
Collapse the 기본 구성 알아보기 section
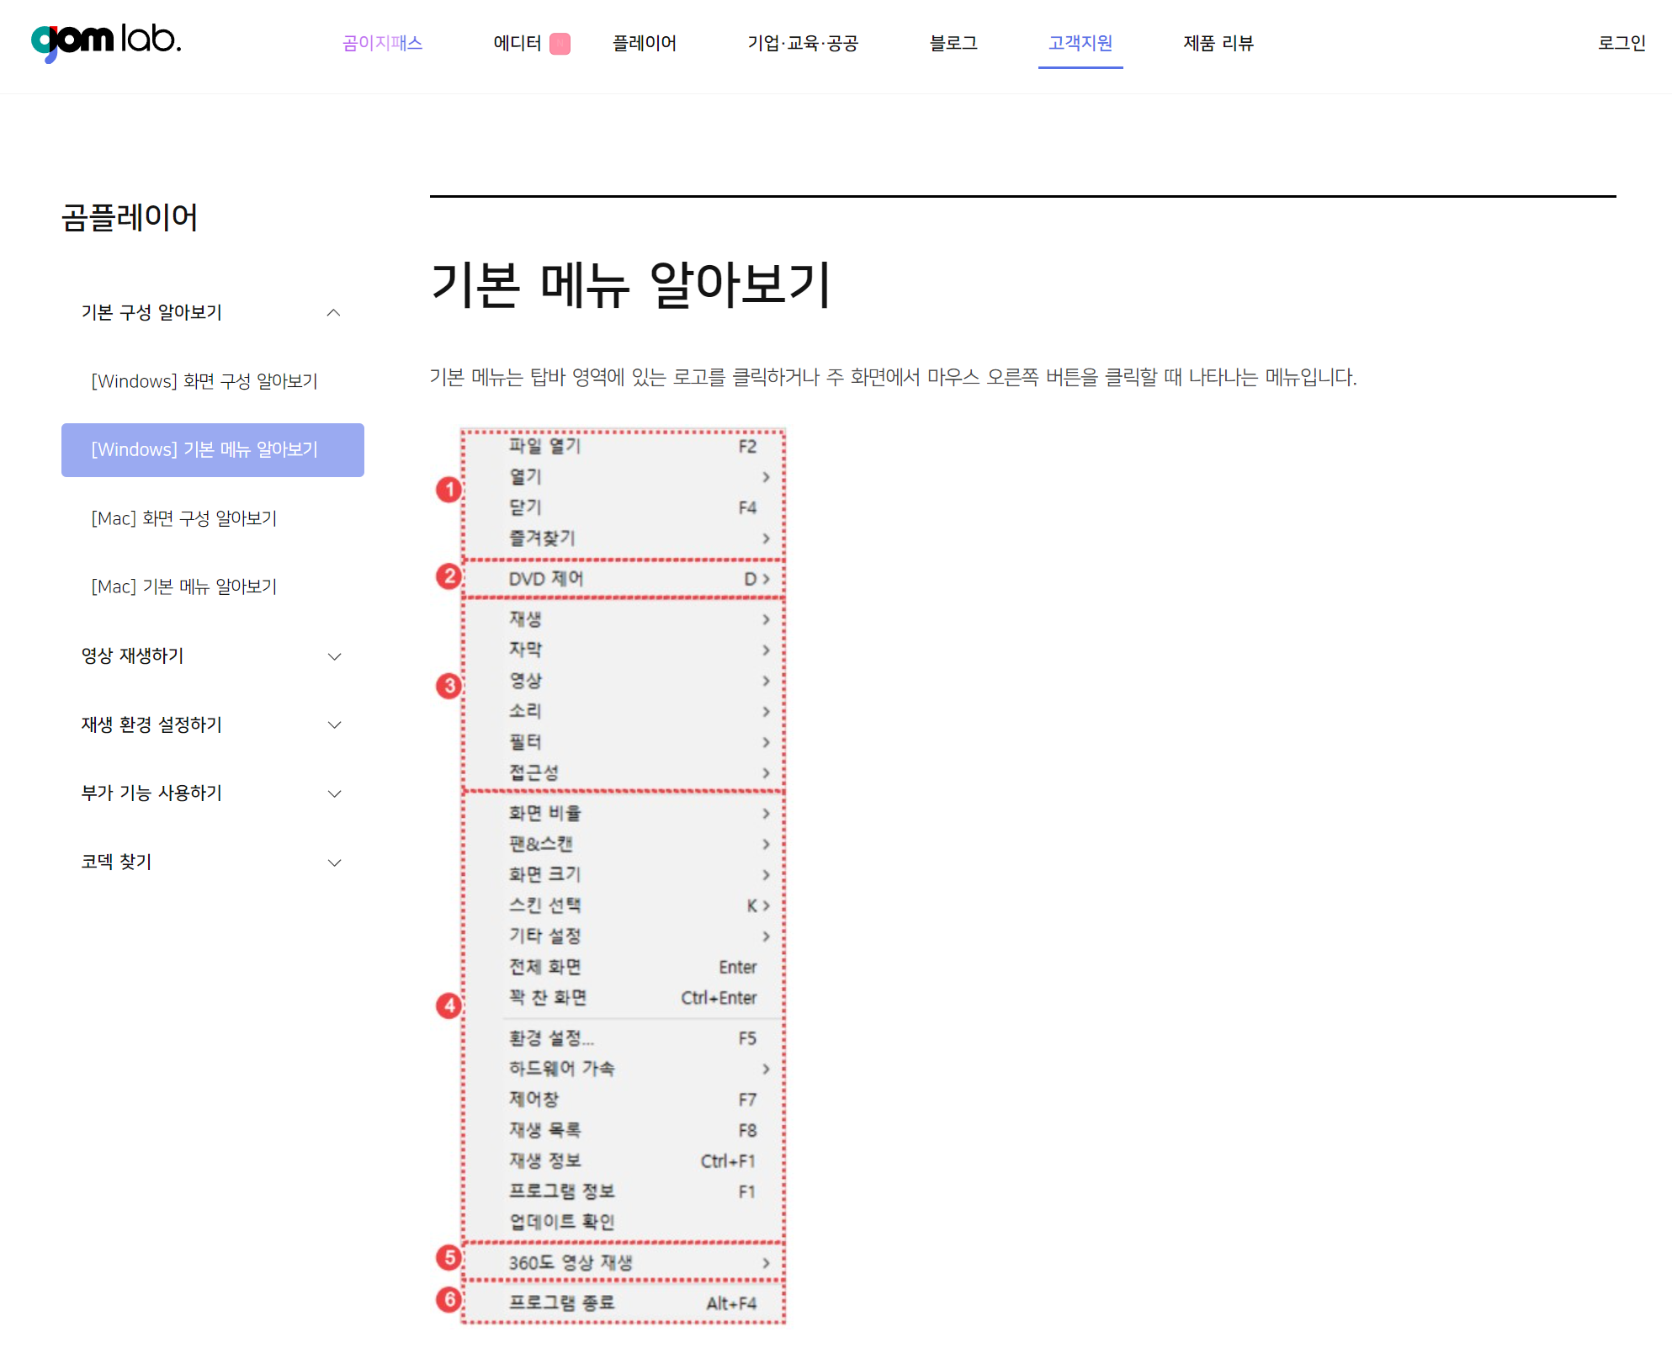333,313
